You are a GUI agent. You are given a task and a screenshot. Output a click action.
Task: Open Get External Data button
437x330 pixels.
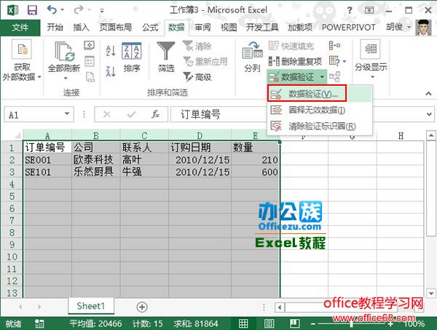tap(22, 60)
